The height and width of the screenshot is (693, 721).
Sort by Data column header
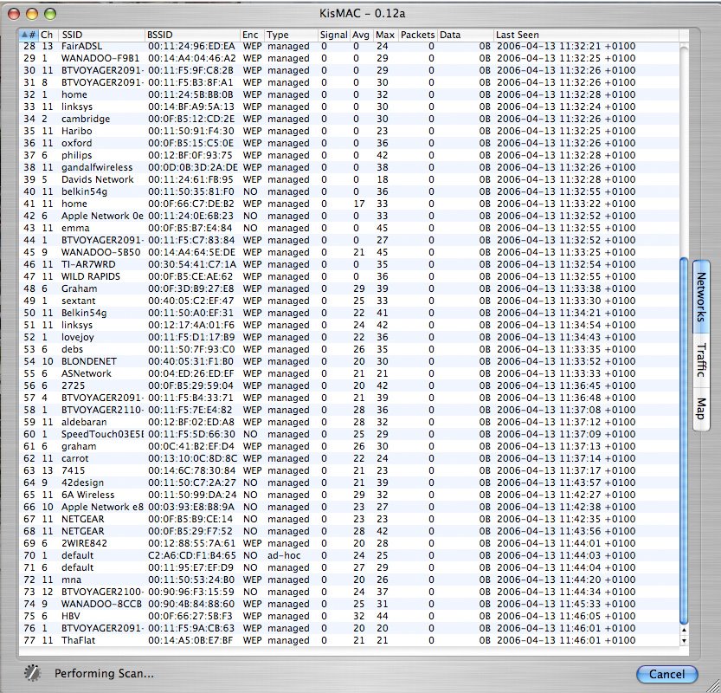(466, 35)
